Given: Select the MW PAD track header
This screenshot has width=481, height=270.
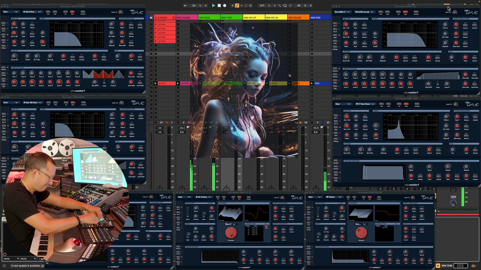Looking at the screenshot, I should 321,17.
